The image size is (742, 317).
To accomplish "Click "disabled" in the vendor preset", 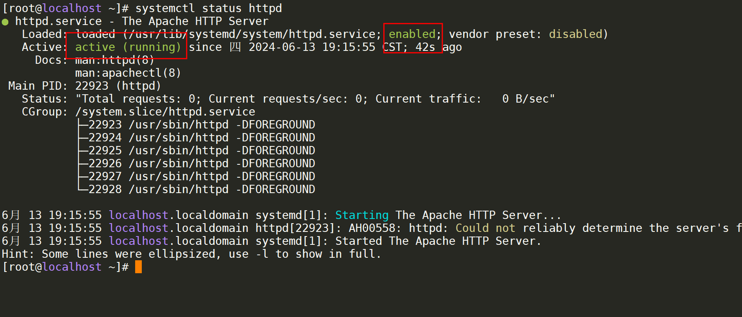I will click(x=575, y=34).
